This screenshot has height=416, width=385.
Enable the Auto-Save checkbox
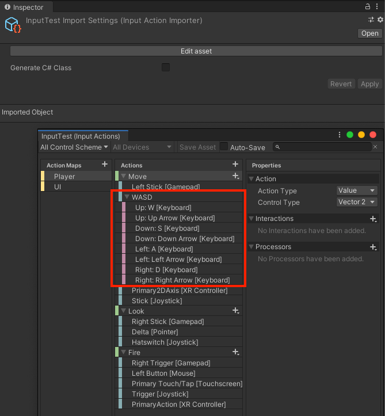click(224, 147)
